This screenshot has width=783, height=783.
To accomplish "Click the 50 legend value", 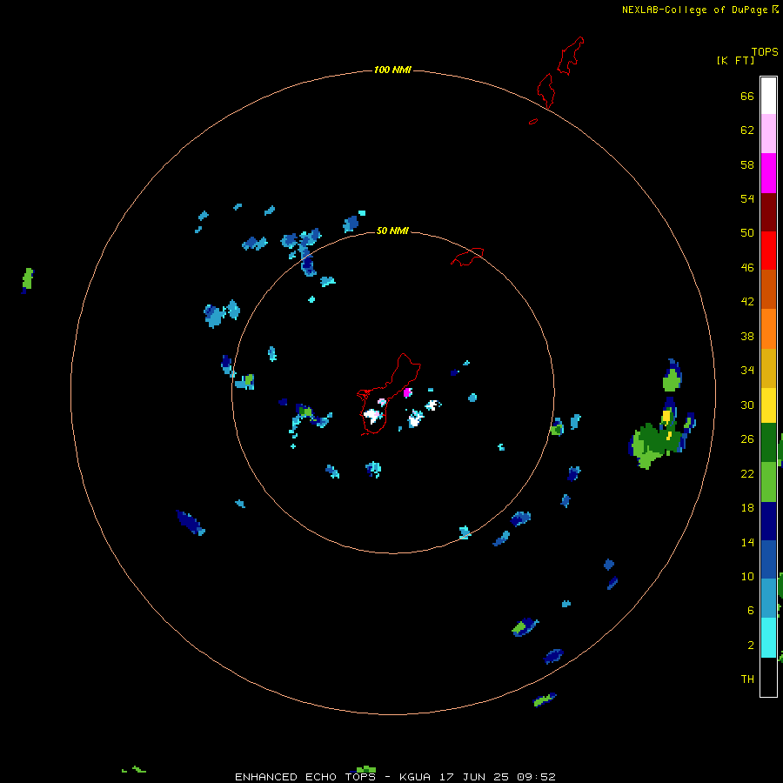I will (747, 233).
